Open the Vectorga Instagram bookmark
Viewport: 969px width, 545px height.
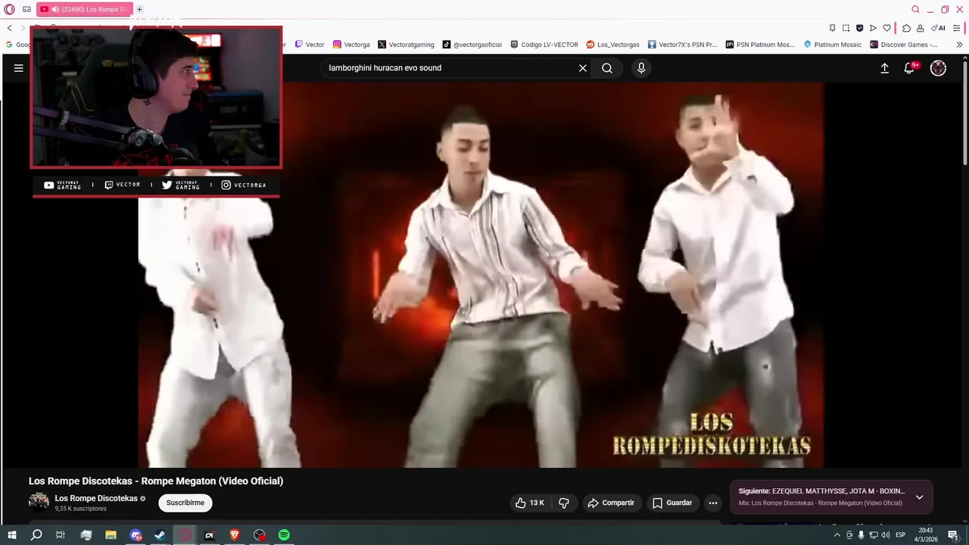[351, 45]
